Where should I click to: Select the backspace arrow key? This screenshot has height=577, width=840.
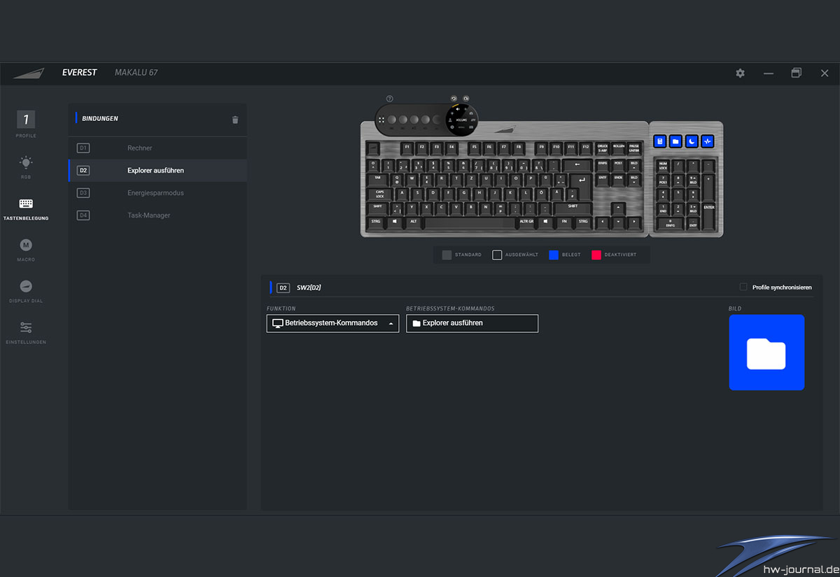pos(577,166)
